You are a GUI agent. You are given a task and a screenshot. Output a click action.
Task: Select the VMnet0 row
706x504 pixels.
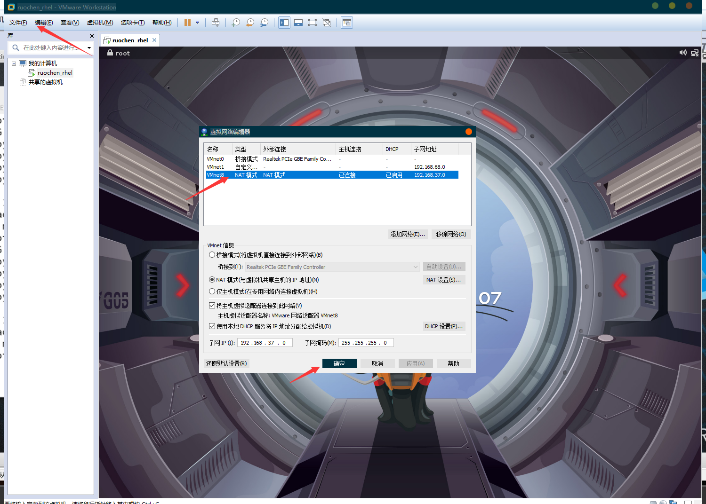point(332,159)
